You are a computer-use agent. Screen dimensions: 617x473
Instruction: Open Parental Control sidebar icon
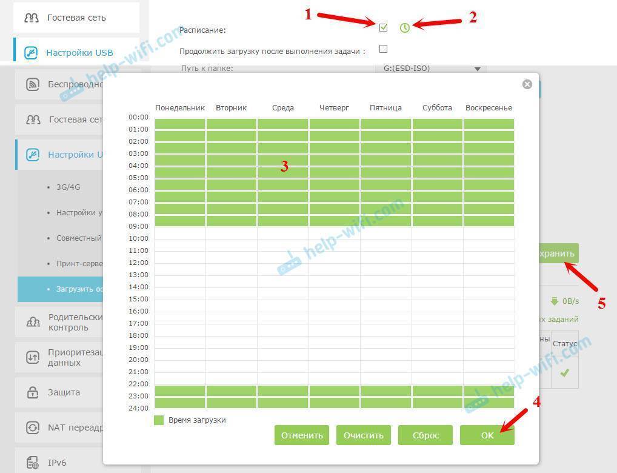[33, 322]
